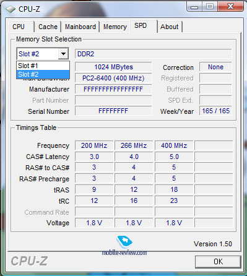Click the Manufacturer label

[49, 89]
